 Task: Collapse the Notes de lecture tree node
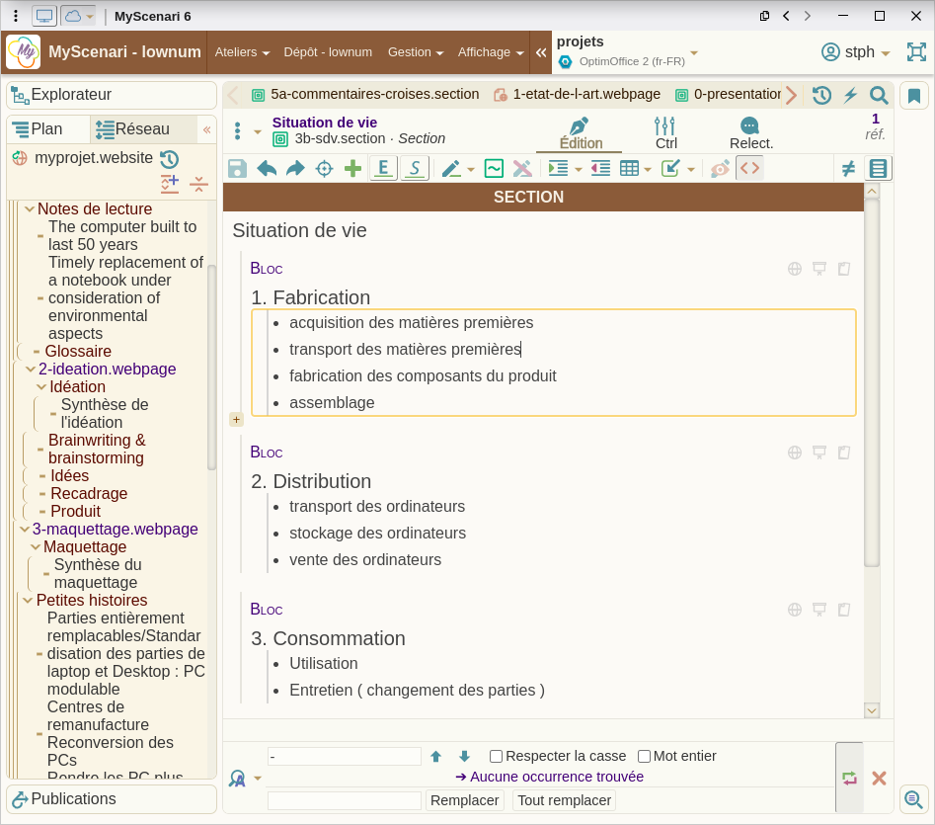pyautogui.click(x=30, y=209)
